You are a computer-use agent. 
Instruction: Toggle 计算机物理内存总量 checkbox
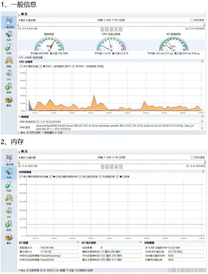(x=21, y=177)
